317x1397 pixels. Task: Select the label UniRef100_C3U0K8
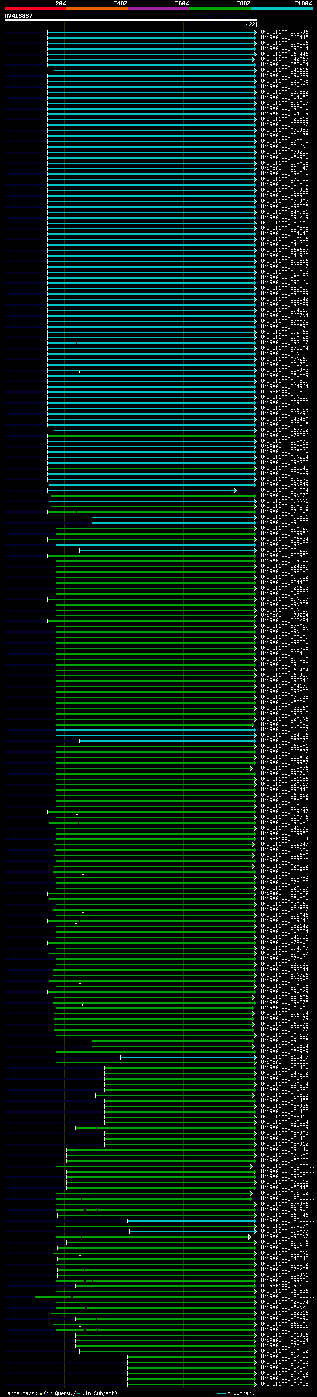(284, 81)
